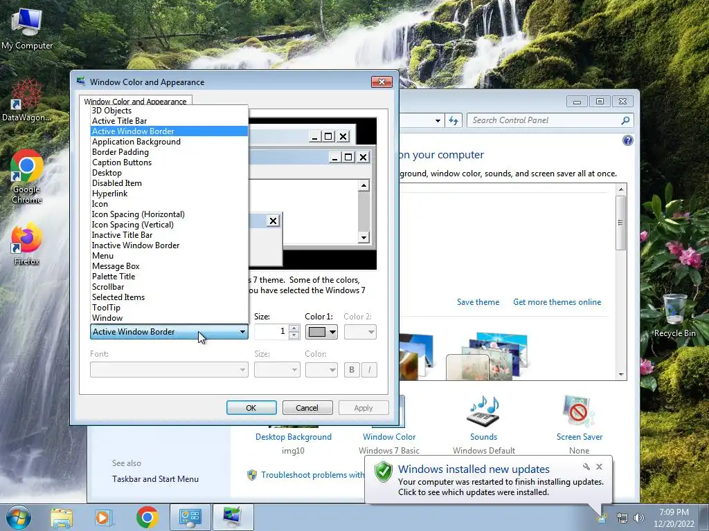The width and height of the screenshot is (709, 531).
Task: Click the network tray icon
Action: pos(622,518)
